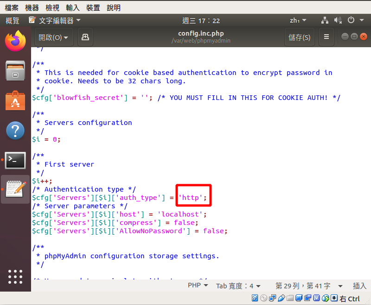Viewport: 371px width, 305px height.
Task: Open the 檔案 menu
Action: [12, 8]
